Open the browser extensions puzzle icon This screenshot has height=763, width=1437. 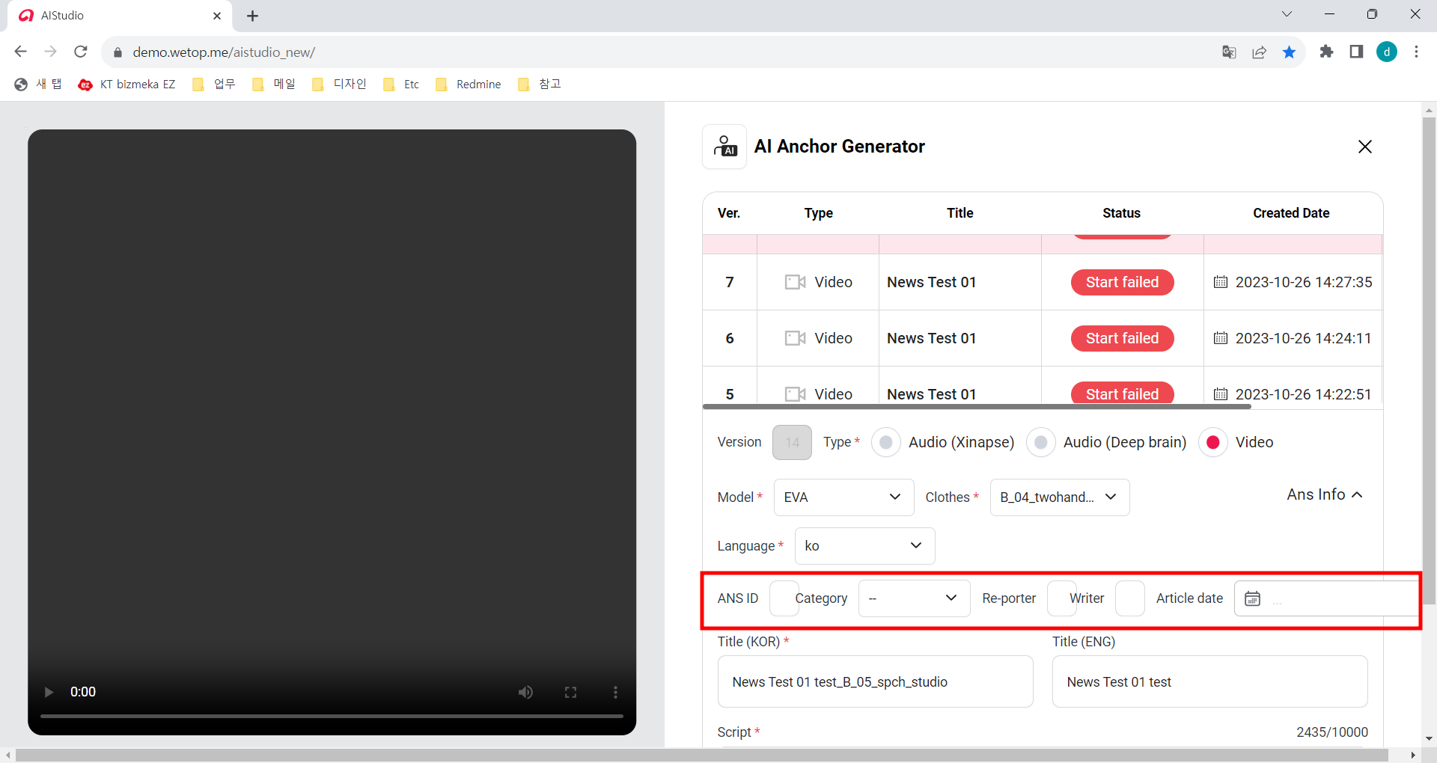[x=1326, y=52]
